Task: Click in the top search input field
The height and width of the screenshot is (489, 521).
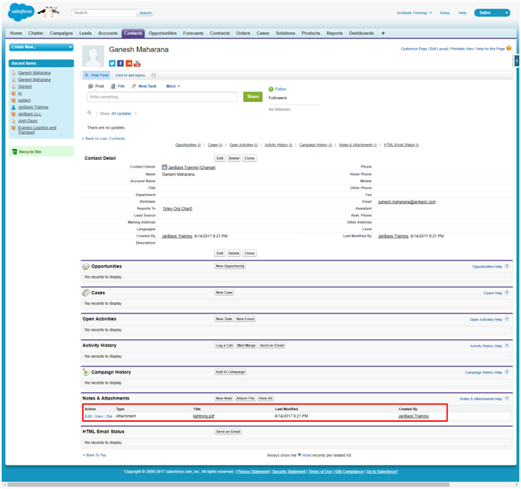Action: click(x=104, y=12)
